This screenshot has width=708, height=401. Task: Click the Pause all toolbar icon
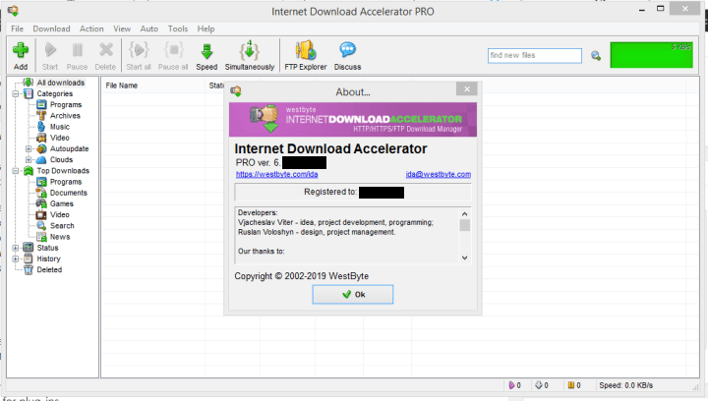173,55
